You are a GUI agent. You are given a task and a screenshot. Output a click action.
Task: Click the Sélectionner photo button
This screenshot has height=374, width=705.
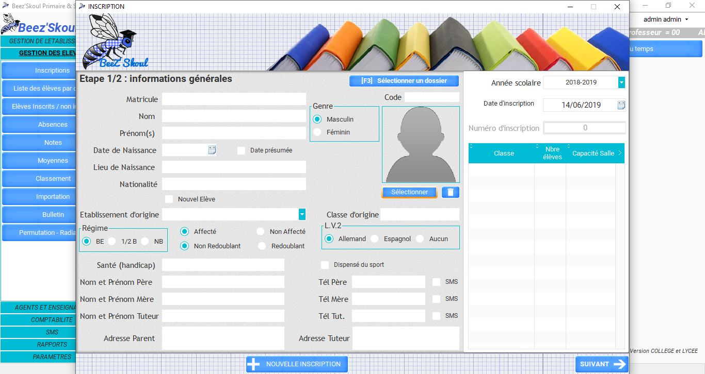coord(409,192)
